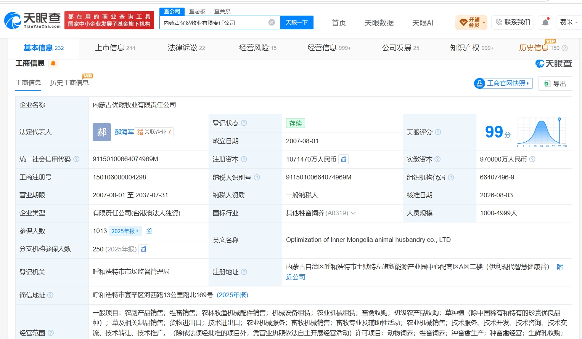Image resolution: width=582 pixels, height=339 pixels.
Task: Click the 天眼评分 distribution chart
Action: click(x=542, y=132)
